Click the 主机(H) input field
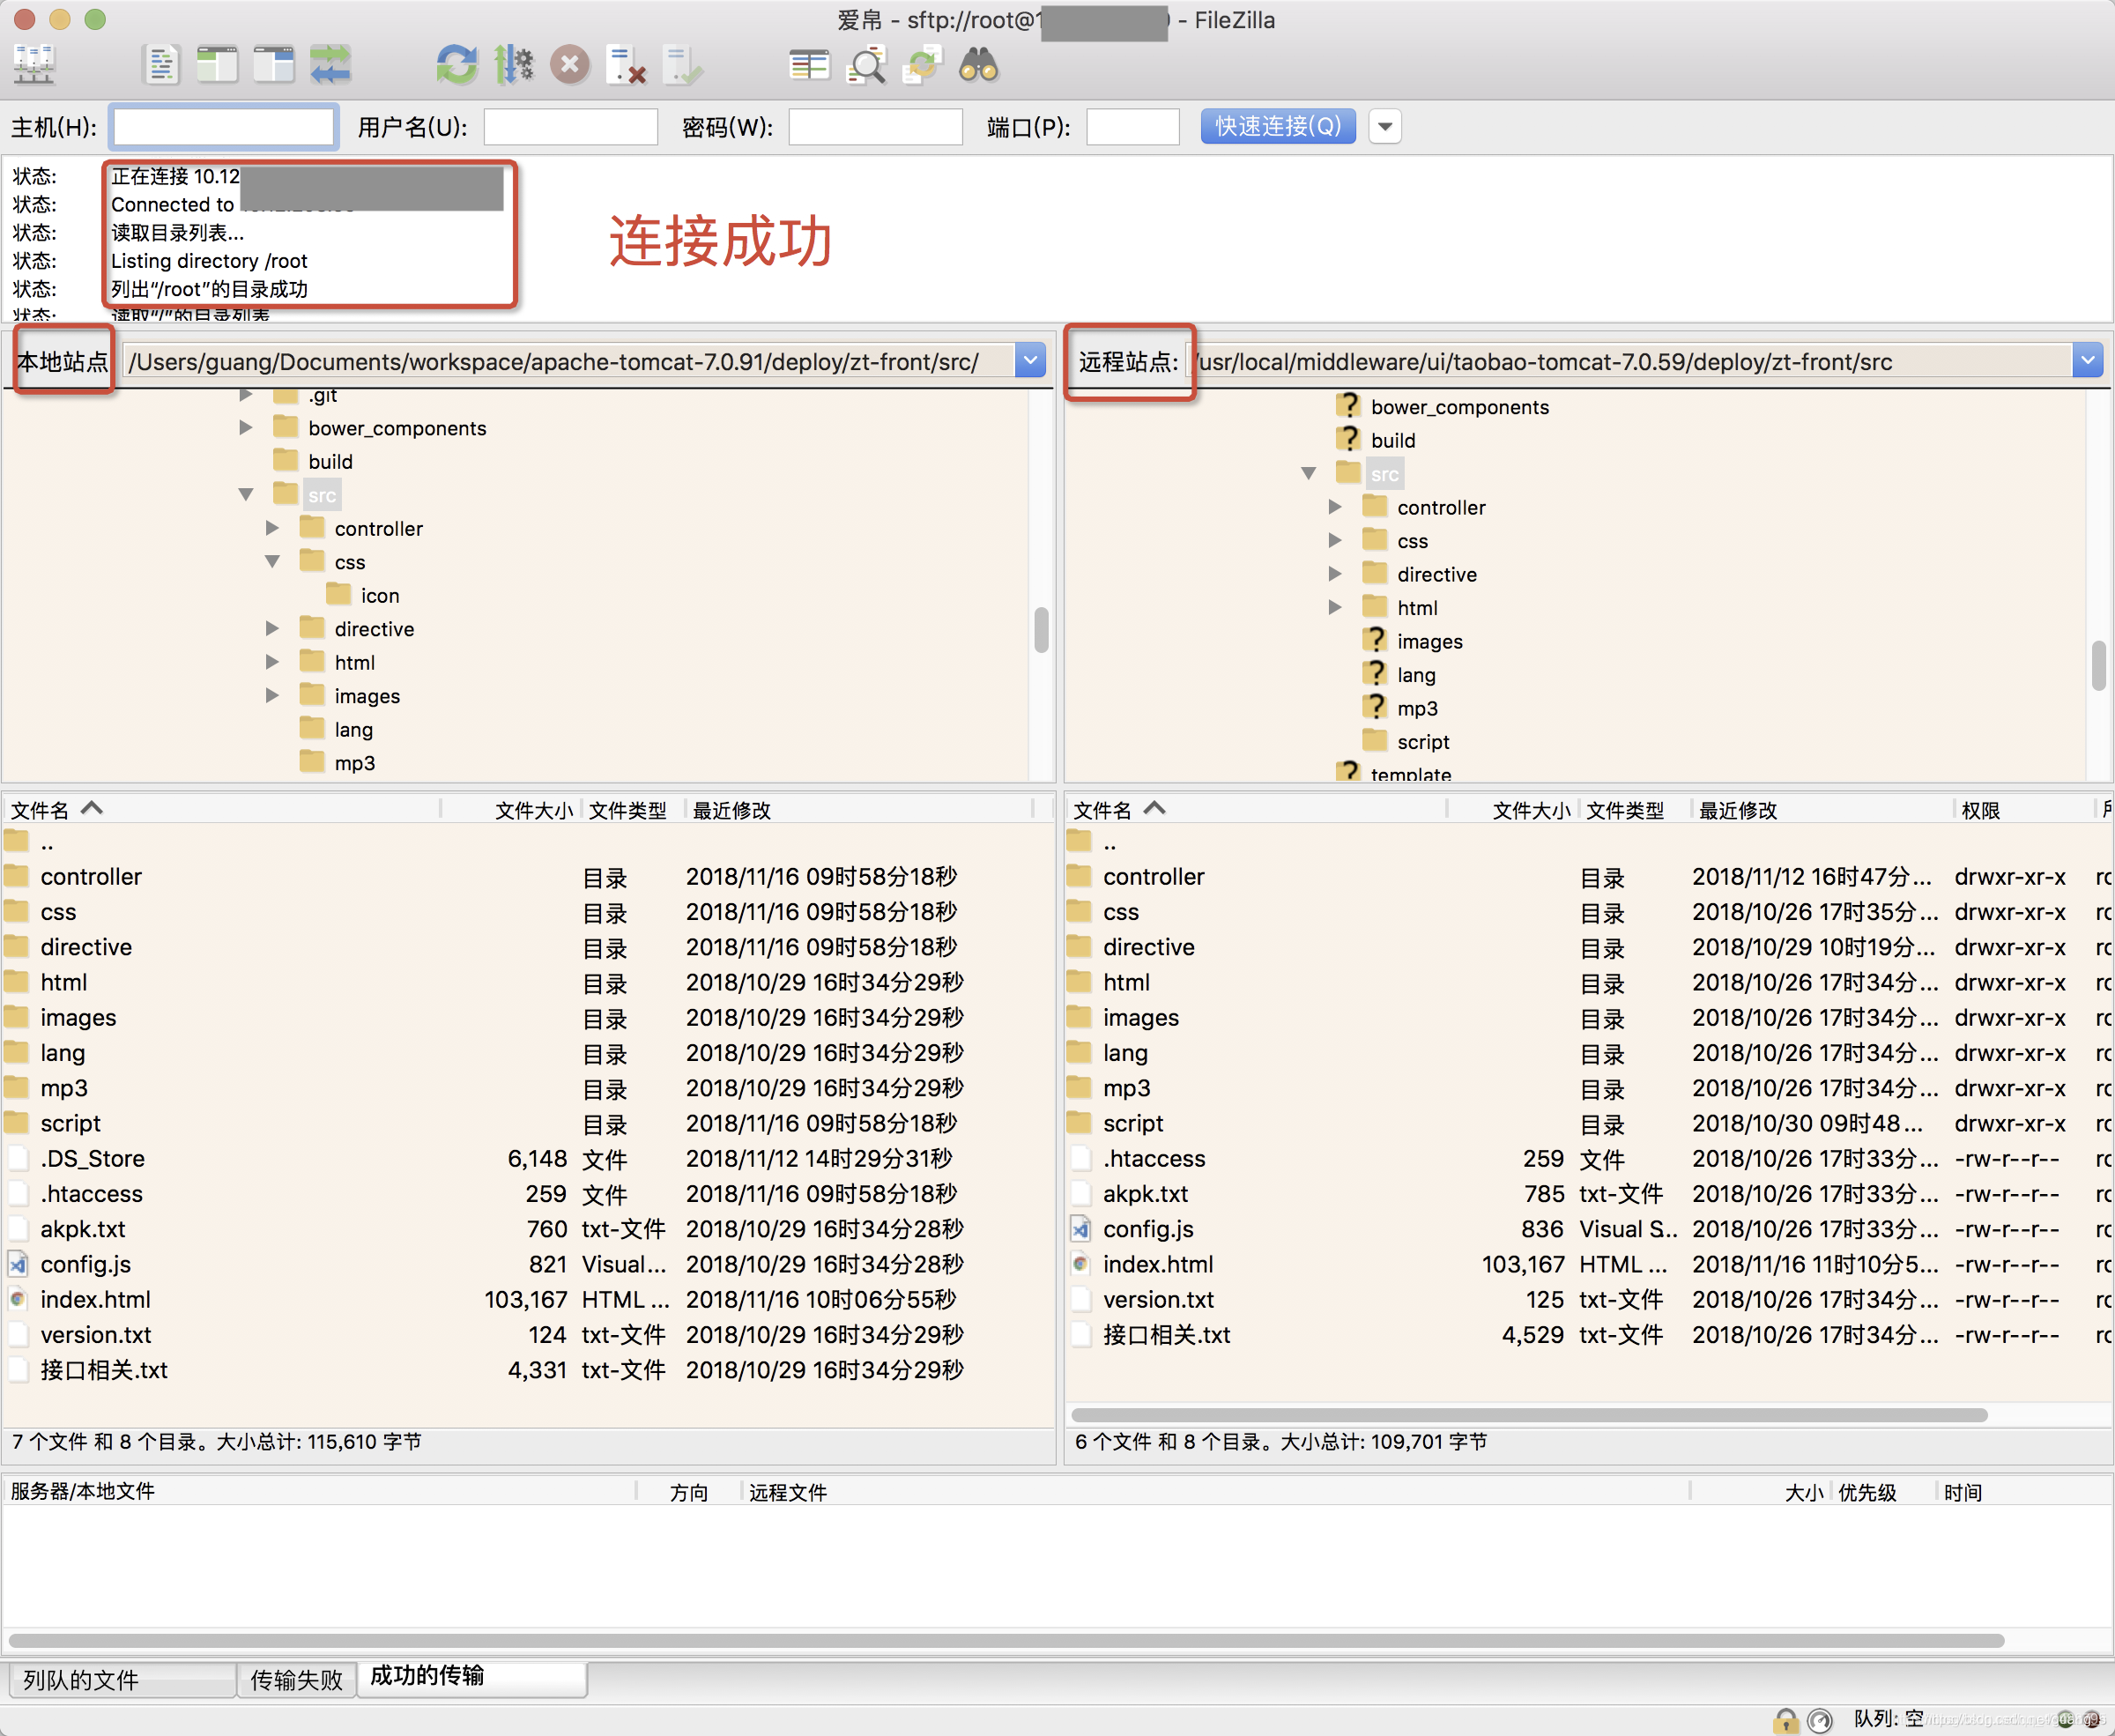Viewport: 2115px width, 1736px height. [x=223, y=127]
